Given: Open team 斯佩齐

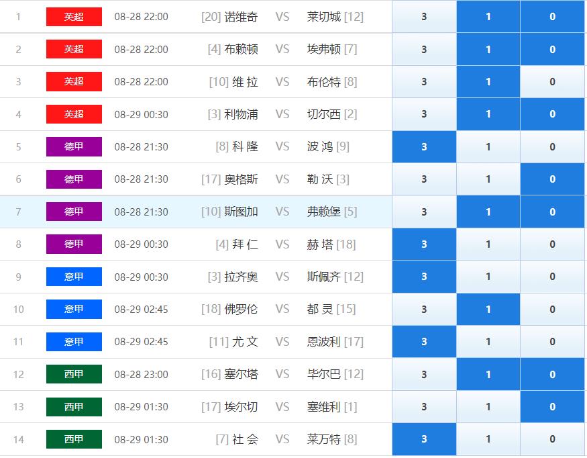Looking at the screenshot, I should pyautogui.click(x=324, y=277).
